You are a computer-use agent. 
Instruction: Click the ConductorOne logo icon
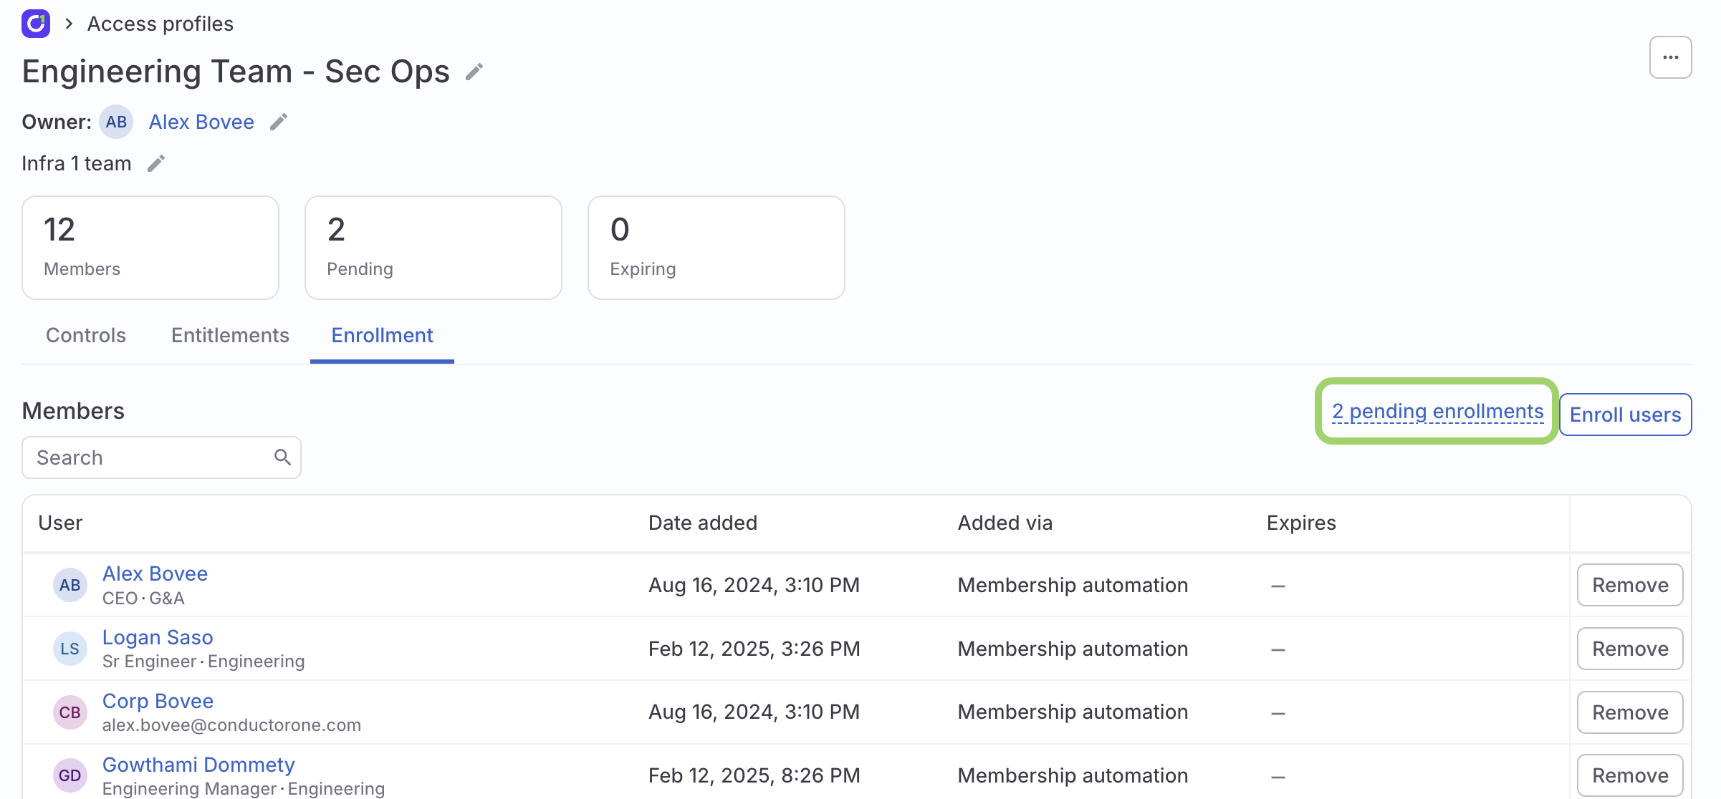(36, 23)
